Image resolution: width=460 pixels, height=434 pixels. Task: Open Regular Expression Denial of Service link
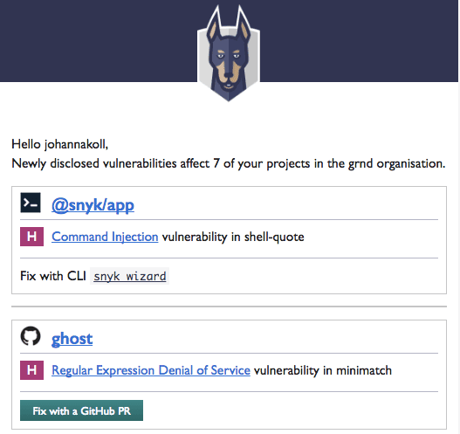(x=151, y=370)
